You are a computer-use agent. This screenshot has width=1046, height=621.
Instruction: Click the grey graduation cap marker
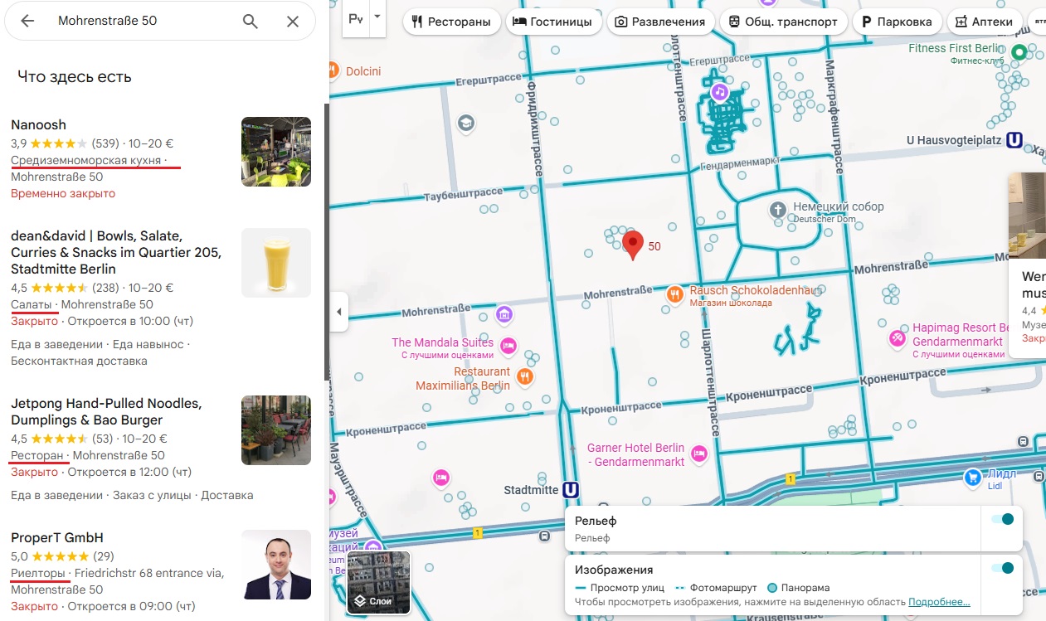(x=466, y=124)
